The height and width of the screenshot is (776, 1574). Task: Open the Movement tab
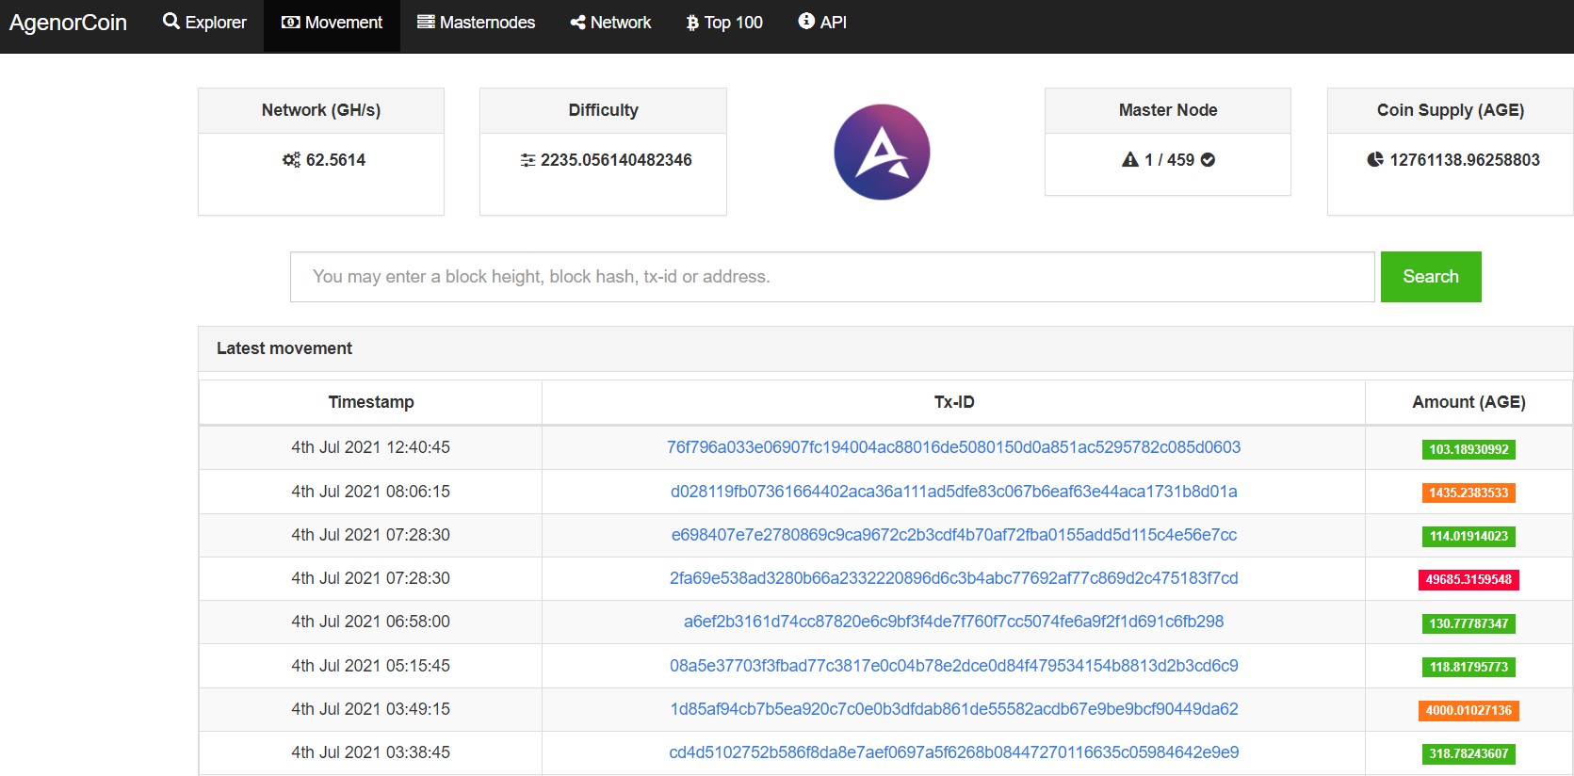click(332, 23)
